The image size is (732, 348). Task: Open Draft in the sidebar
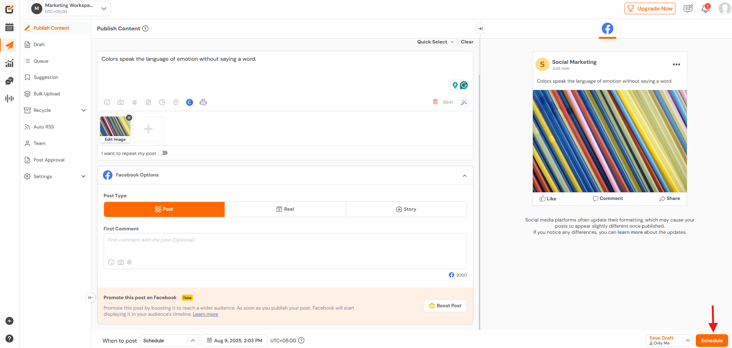[x=39, y=45]
